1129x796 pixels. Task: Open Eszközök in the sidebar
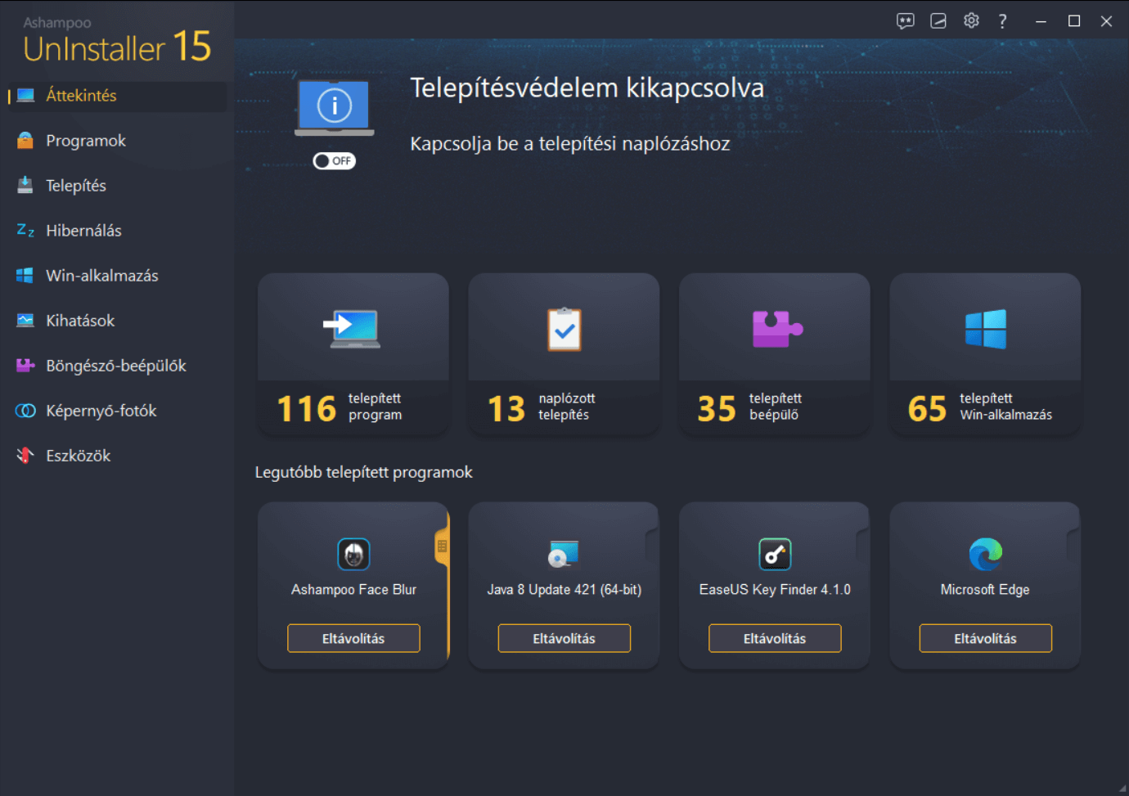(x=78, y=456)
